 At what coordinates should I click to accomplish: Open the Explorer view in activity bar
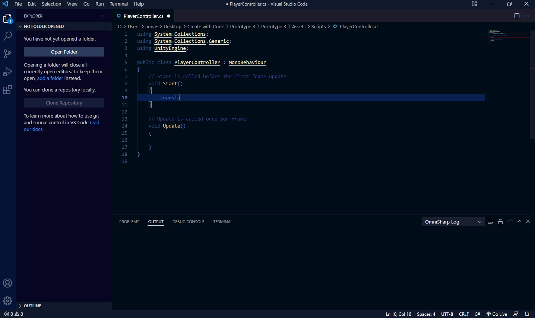(8, 19)
